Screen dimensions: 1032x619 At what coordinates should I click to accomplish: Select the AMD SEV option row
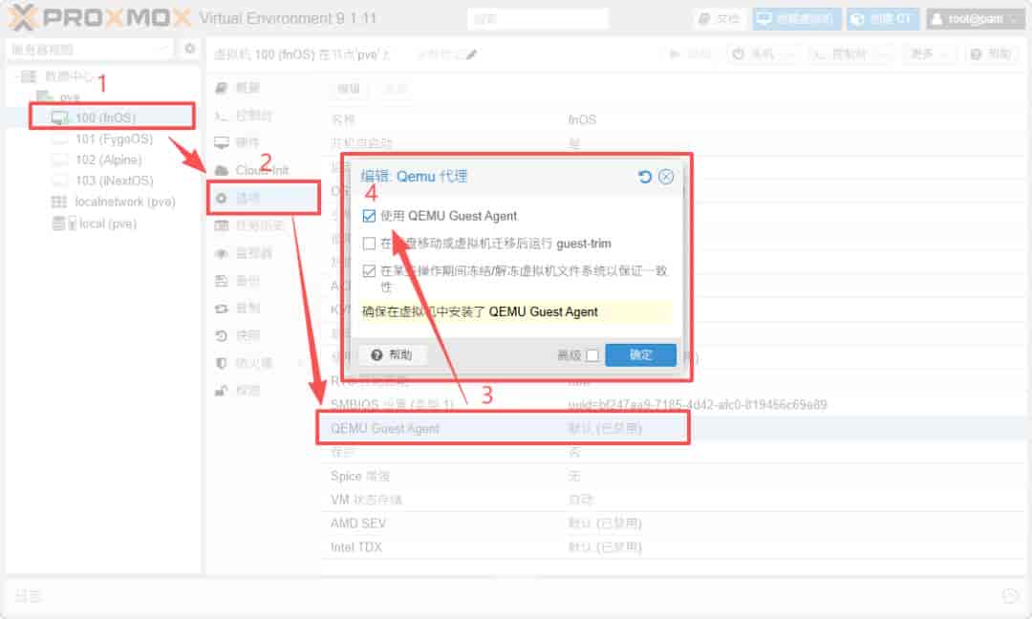point(674,523)
